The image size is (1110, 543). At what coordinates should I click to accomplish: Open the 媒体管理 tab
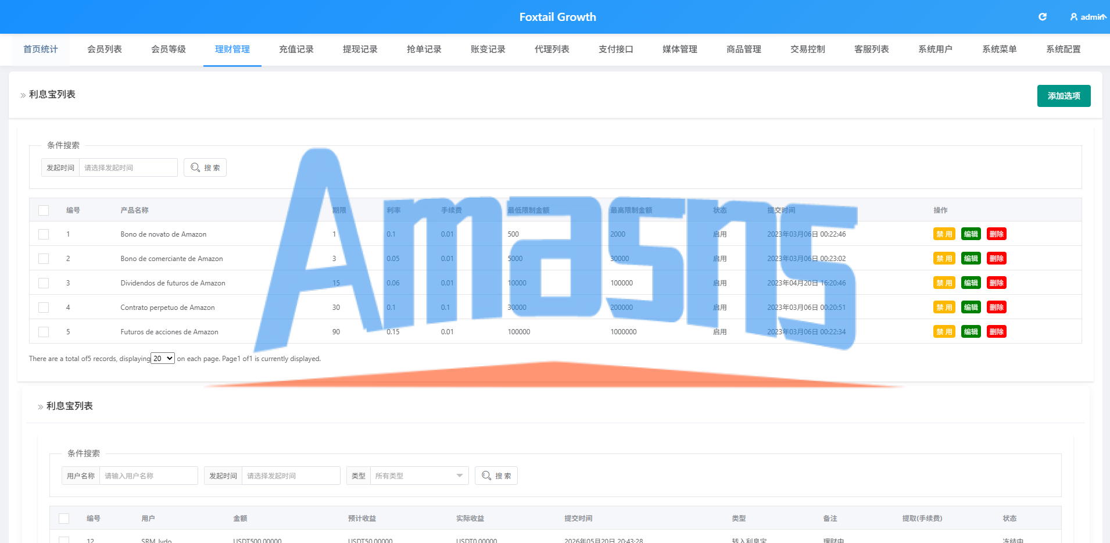[x=680, y=49]
